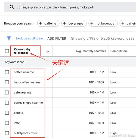Image resolution: width=136 pixels, height=138 pixels.
Task: Click the keyword coffee near me
Action: [24, 72]
